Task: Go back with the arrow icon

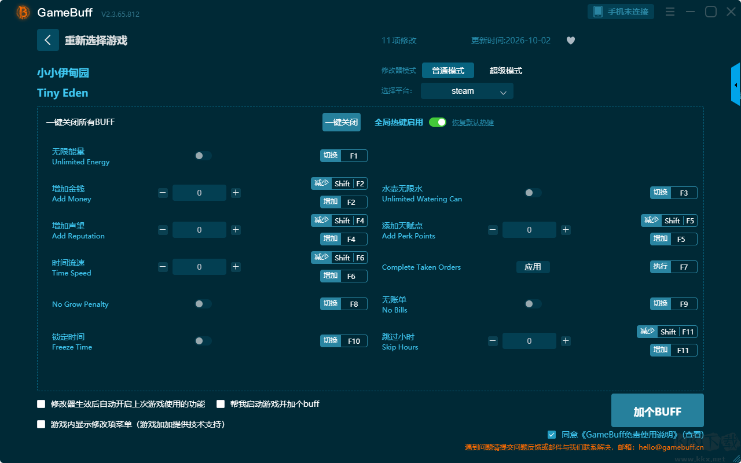Action: point(48,40)
